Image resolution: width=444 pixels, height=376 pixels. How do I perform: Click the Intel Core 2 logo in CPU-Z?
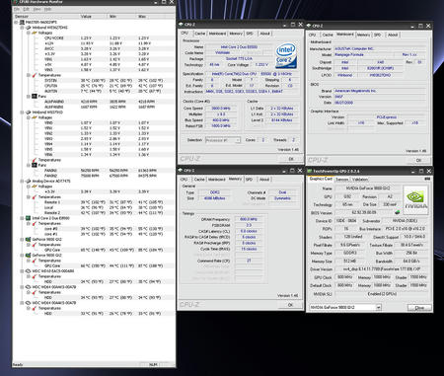point(286,55)
